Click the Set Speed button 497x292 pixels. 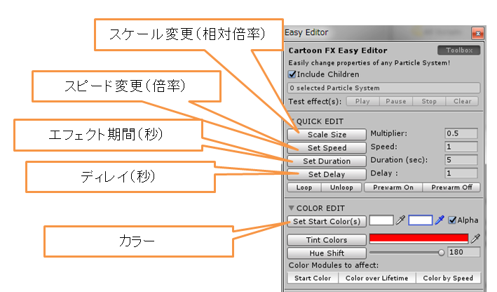pyautogui.click(x=327, y=148)
